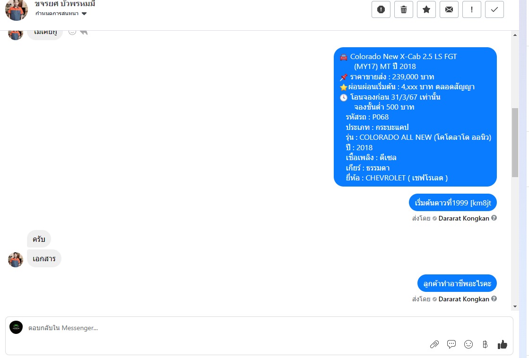Click the help icon beside the first Dararat Kongkan
This screenshot has height=358, width=529.
[x=494, y=218]
